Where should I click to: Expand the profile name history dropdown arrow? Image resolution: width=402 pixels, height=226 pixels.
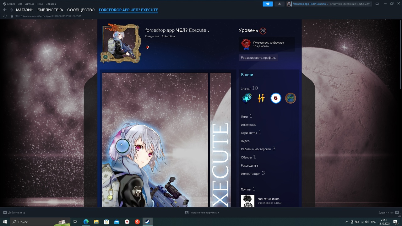click(208, 31)
